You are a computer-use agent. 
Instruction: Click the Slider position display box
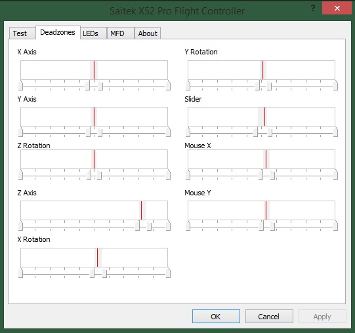(x=262, y=117)
